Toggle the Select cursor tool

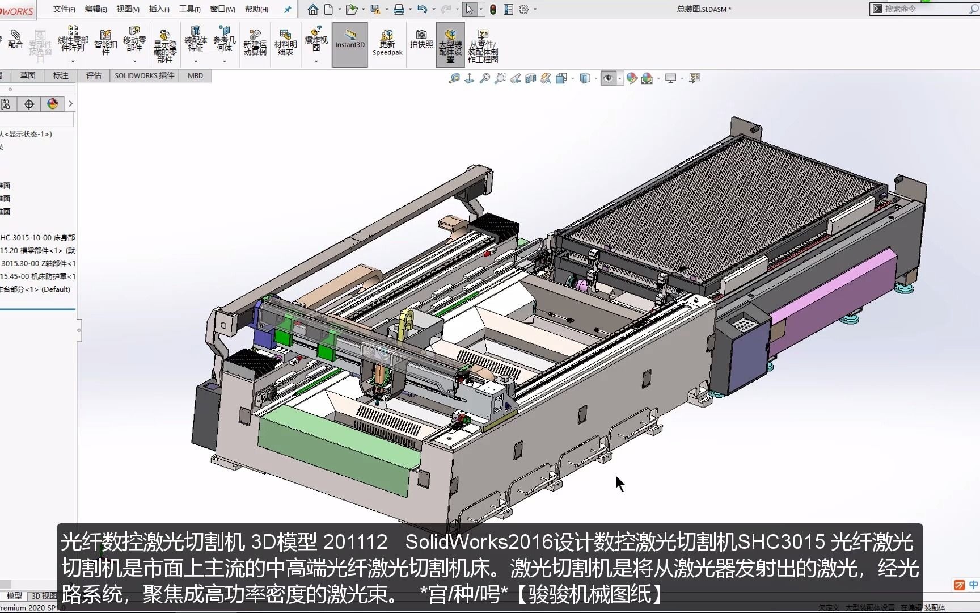[469, 9]
